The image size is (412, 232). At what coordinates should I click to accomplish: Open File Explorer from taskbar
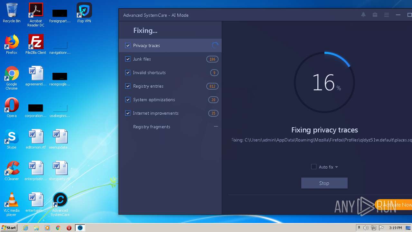coord(36,228)
